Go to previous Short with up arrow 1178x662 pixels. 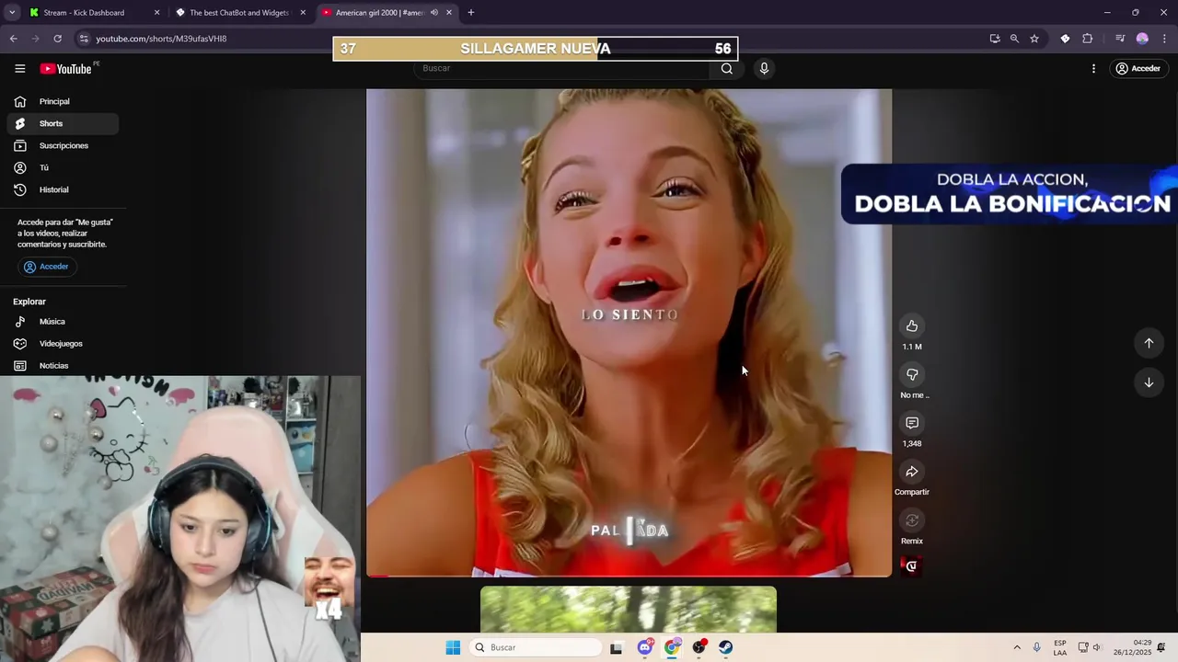click(x=1149, y=343)
